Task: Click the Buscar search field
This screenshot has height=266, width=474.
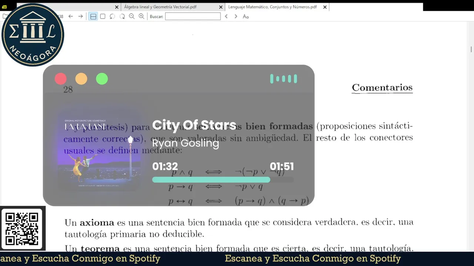Action: (x=193, y=16)
